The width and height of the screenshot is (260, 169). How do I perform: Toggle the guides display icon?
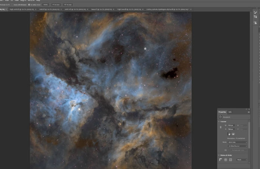point(230,160)
